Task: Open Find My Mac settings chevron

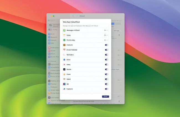Action: (x=108, y=40)
